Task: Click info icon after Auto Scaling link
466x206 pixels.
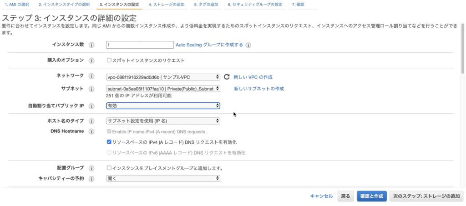Action: tap(248, 45)
